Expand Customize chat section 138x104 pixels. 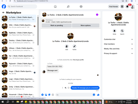point(118,39)
